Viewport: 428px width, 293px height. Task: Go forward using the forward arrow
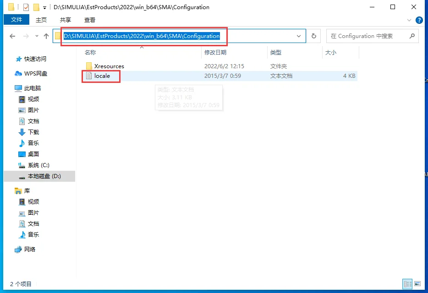(x=26, y=36)
